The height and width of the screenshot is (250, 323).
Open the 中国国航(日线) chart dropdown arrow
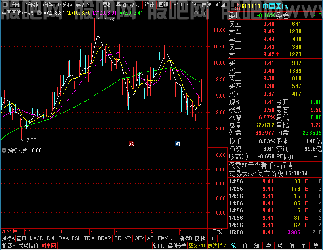coord(39,13)
